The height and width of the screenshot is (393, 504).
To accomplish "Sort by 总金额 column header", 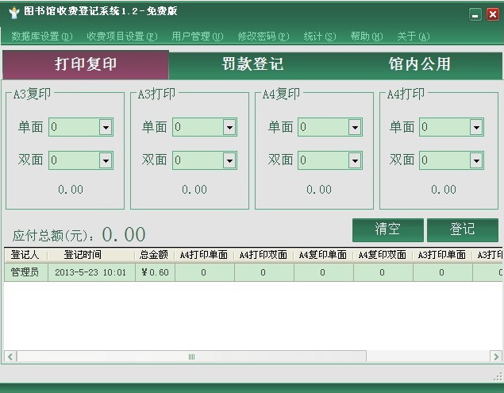I will pos(155,255).
